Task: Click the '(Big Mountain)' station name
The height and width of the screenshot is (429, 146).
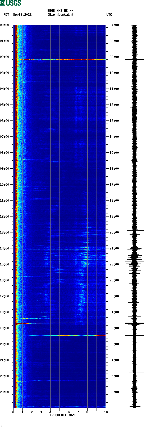Action: tap(60, 15)
